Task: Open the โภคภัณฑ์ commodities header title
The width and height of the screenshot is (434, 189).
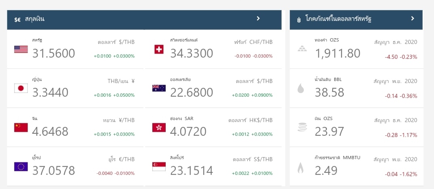Action: coord(339,19)
